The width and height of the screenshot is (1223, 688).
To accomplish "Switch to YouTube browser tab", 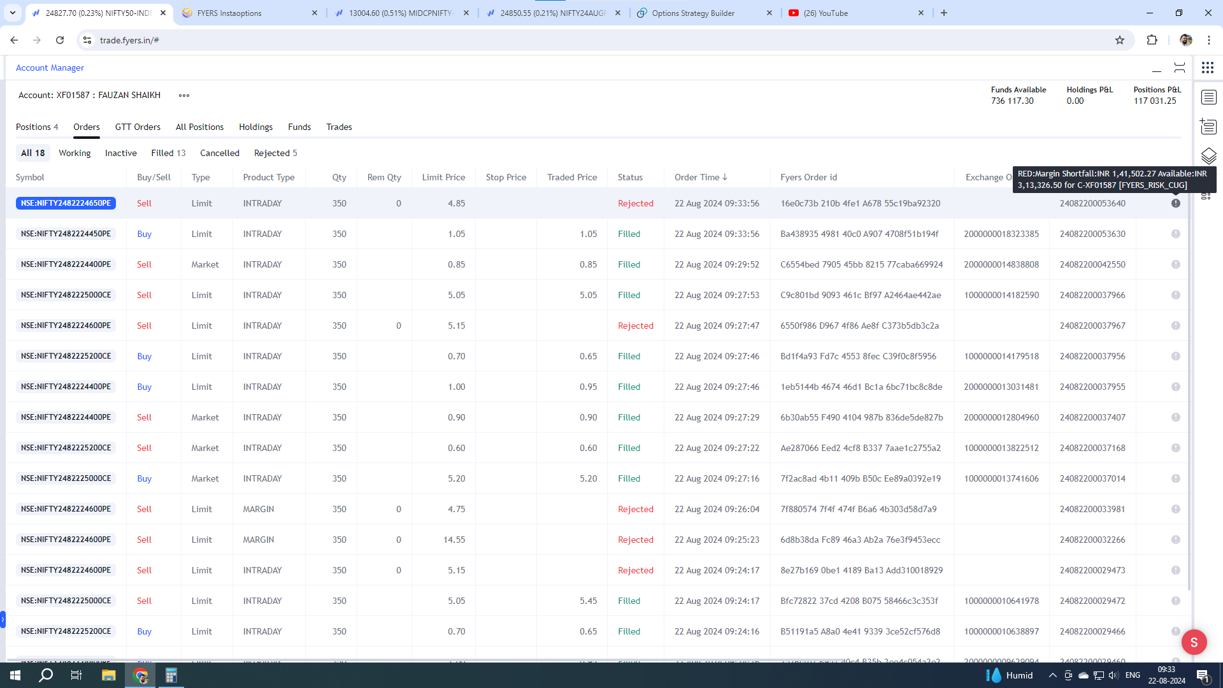I will [x=856, y=13].
